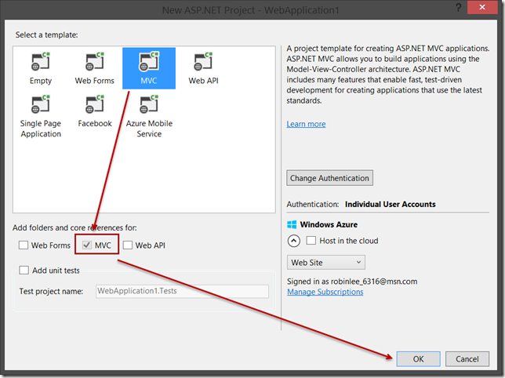
Task: Click the Windows Azure logo
Action: tap(292, 224)
